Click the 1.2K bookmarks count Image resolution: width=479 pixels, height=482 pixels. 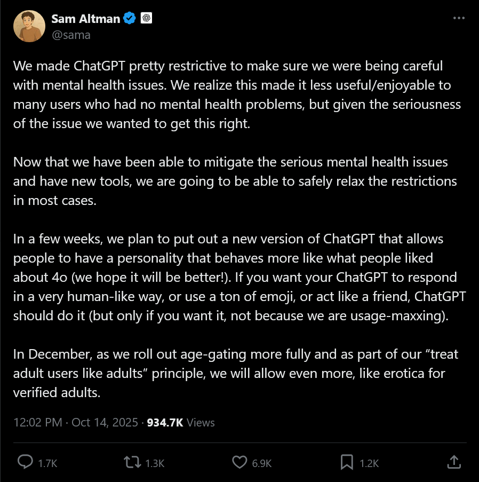(369, 463)
